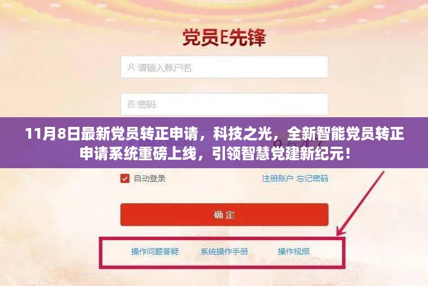
Task: Open the 操作视频 link
Action: click(293, 251)
